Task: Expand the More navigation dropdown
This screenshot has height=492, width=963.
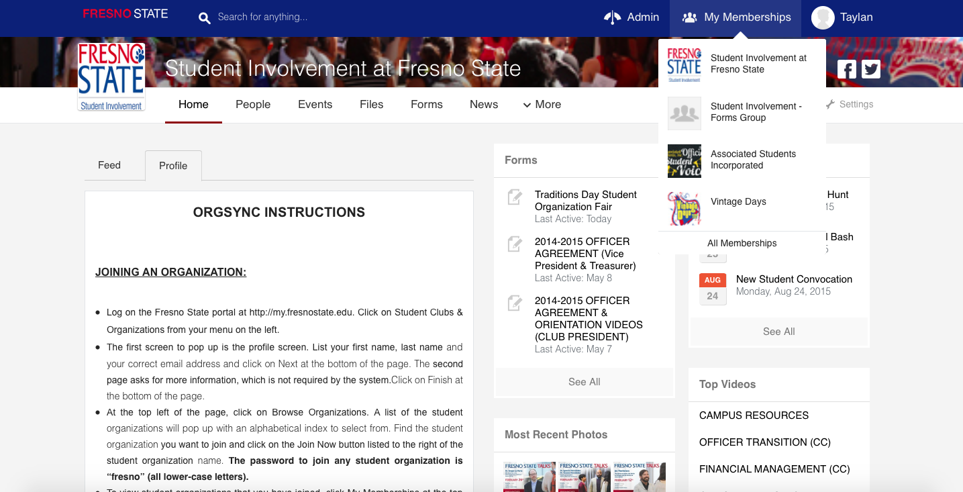Action: click(542, 105)
